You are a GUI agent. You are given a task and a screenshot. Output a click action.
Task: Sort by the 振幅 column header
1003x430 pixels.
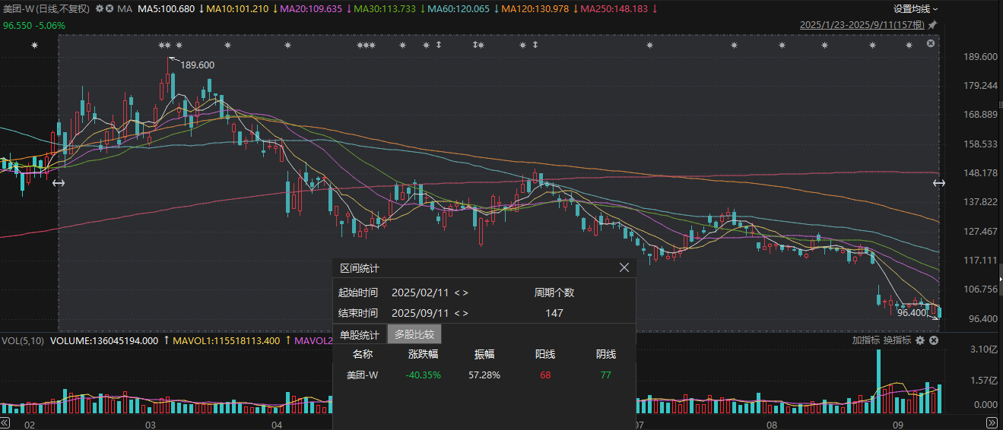484,354
